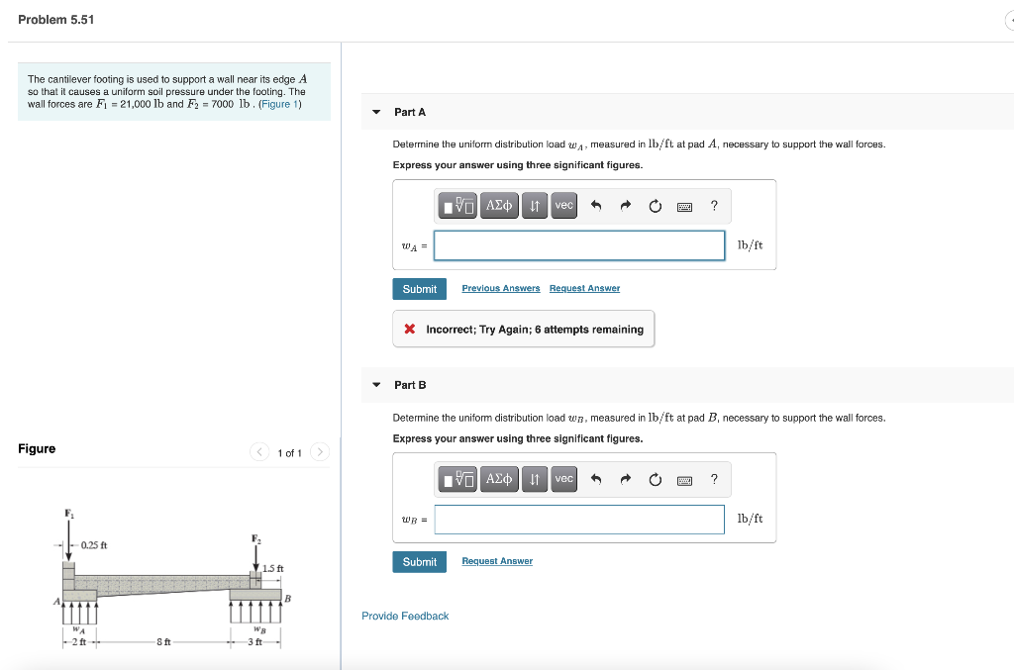Redo input in the Part B answer toolbar

pyautogui.click(x=626, y=479)
